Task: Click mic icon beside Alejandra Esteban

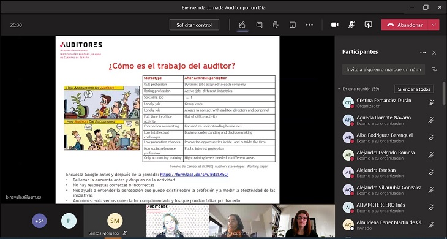Action: click(430, 172)
